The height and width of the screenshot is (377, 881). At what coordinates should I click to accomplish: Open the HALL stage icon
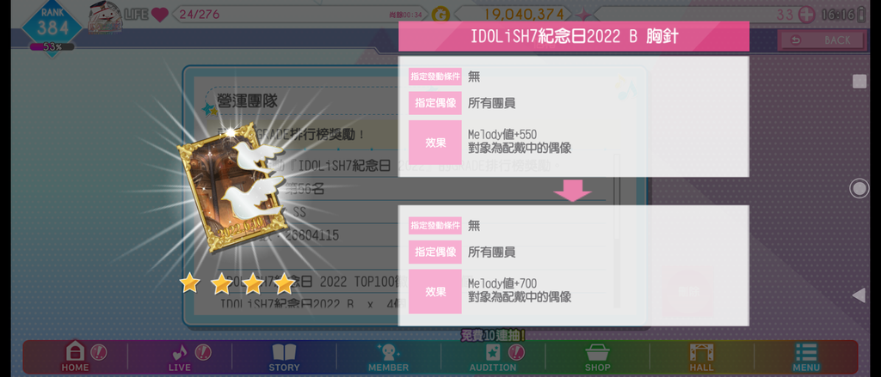pos(702,353)
